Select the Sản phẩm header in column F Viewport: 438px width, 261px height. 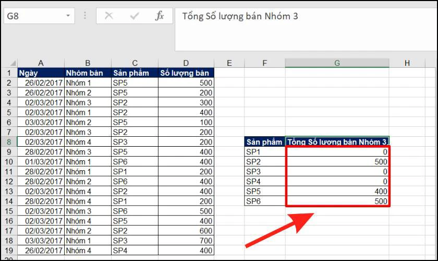pos(265,142)
